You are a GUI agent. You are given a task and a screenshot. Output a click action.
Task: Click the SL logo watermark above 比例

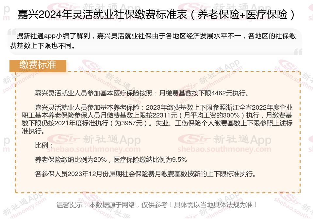[x=63, y=139]
